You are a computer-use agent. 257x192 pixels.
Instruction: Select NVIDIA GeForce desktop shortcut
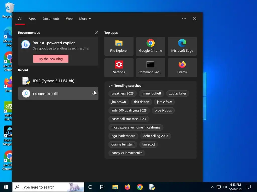8,111
